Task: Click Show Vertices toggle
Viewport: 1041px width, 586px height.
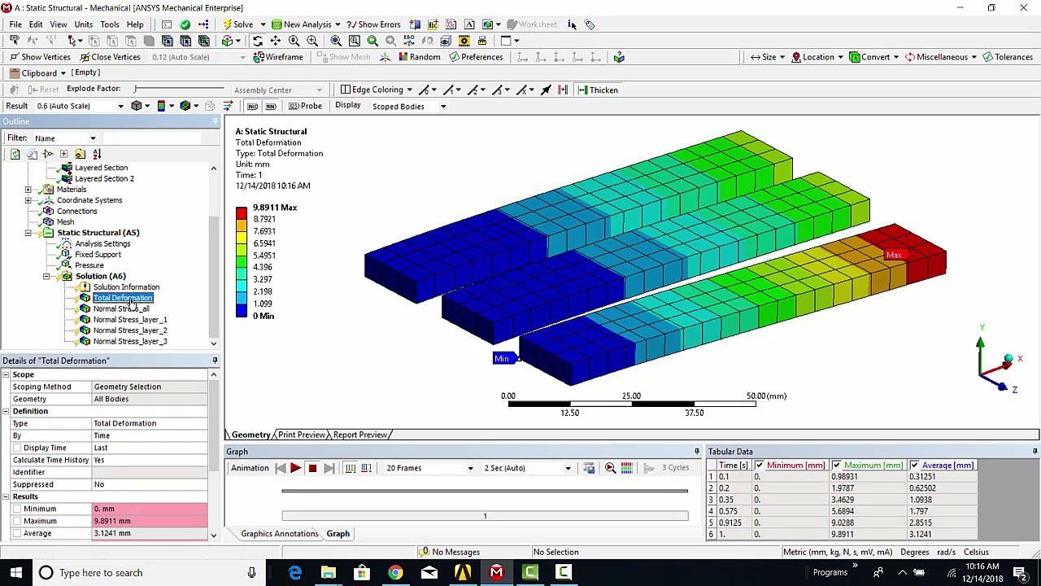Action: pyautogui.click(x=40, y=57)
